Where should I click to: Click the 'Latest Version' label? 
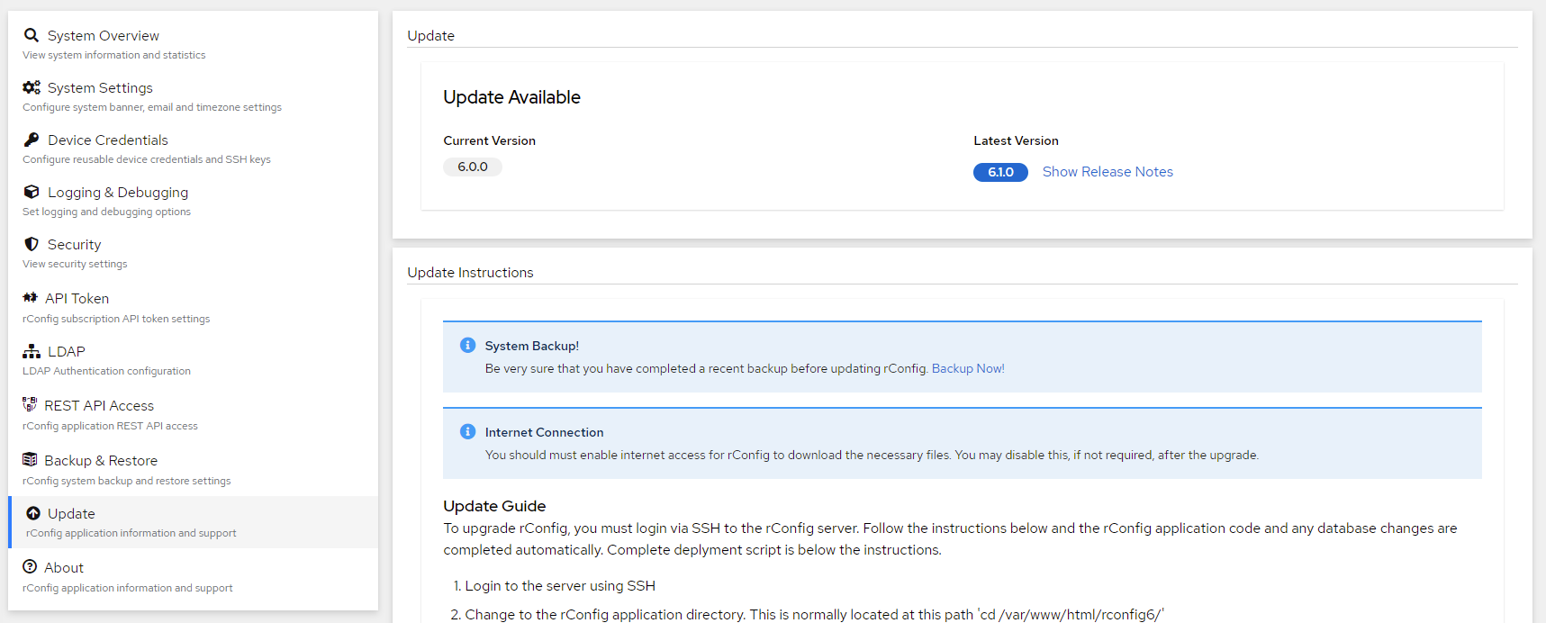(1016, 140)
